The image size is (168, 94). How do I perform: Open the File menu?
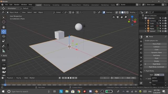(6, 5)
